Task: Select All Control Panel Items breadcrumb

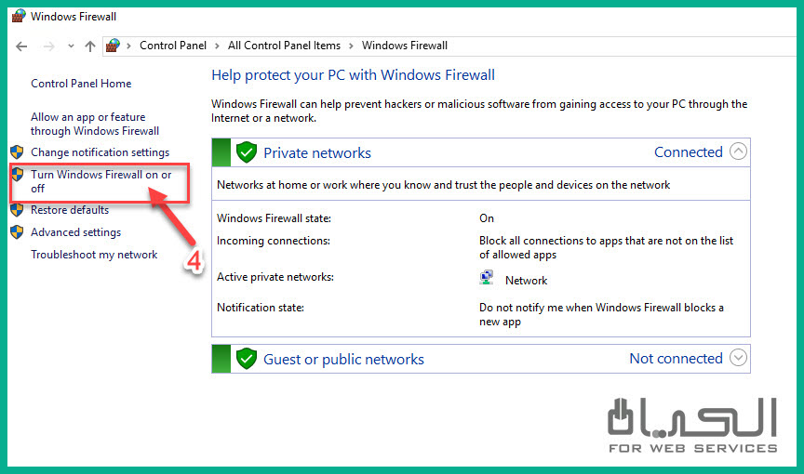Action: (284, 46)
